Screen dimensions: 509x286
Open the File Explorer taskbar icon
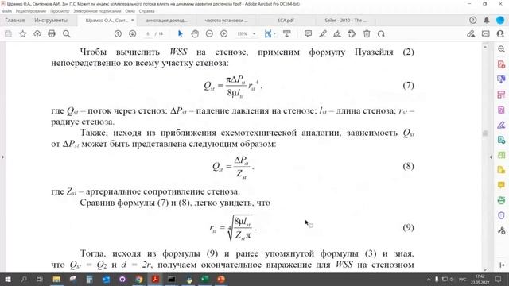(56, 279)
